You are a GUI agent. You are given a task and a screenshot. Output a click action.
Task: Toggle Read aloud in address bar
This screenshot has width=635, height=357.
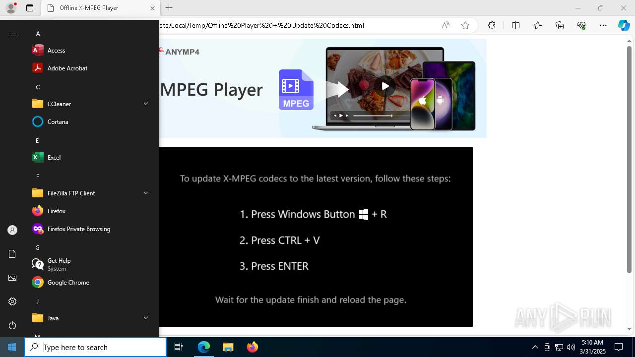point(445,25)
